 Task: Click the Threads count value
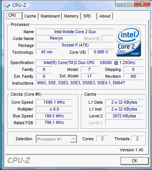point(137,139)
